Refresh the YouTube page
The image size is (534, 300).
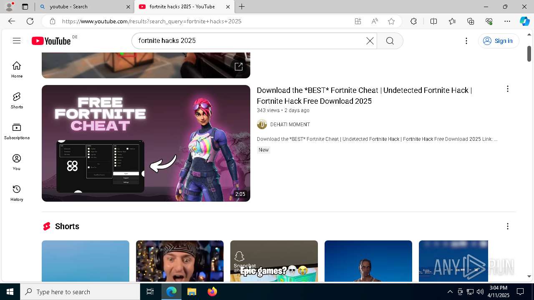[30, 21]
